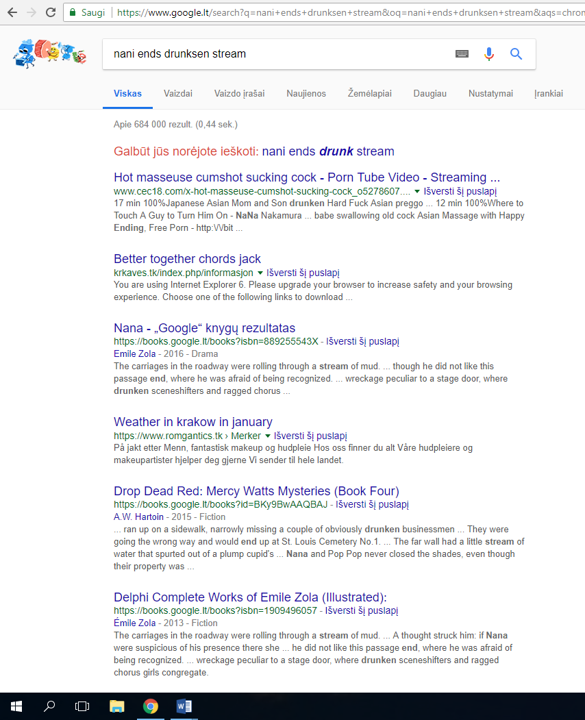Click the browser back arrow
This screenshot has width=585, height=720.
click(12, 12)
